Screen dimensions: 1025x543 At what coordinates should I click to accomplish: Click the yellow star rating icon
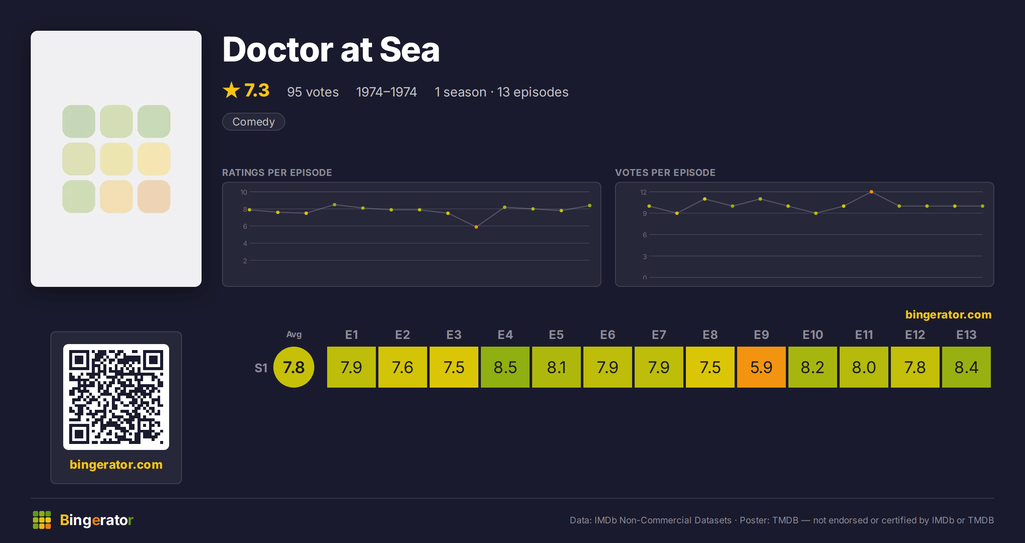[x=231, y=90]
